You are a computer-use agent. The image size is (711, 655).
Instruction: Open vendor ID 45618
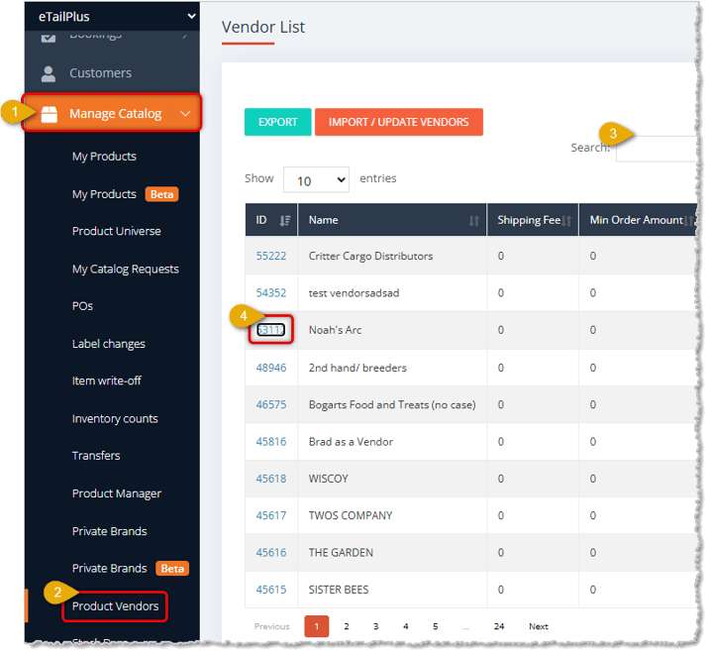point(271,479)
